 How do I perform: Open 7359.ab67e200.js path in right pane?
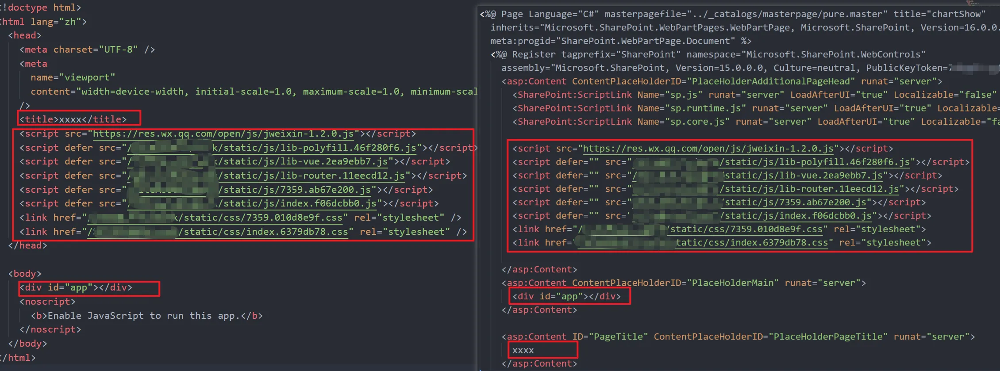coord(749,202)
